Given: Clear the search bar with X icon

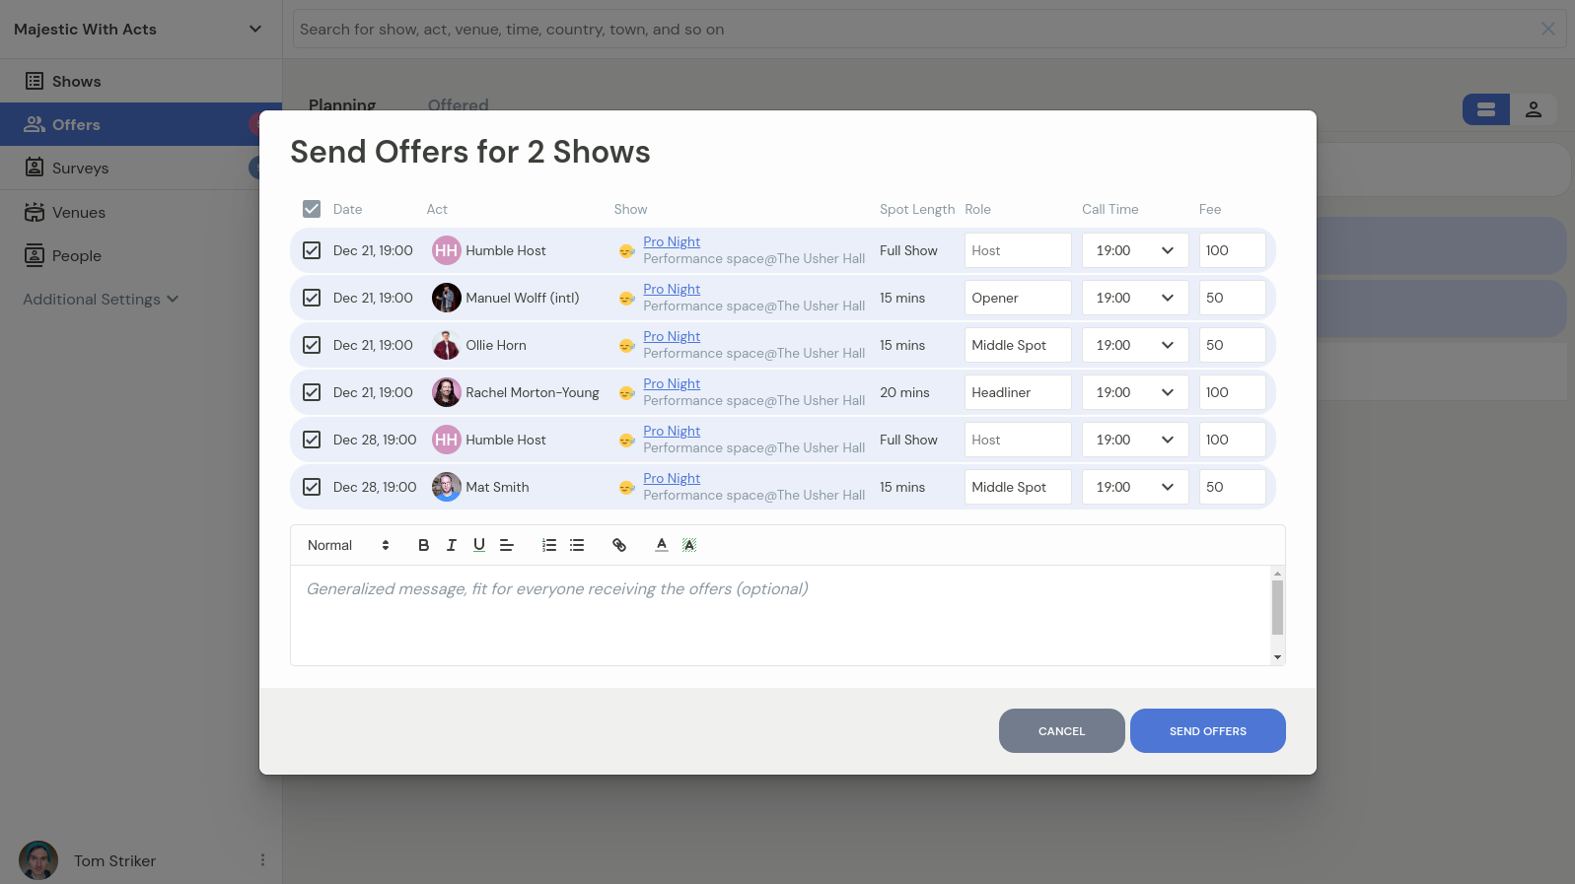Looking at the screenshot, I should pos(1547,30).
